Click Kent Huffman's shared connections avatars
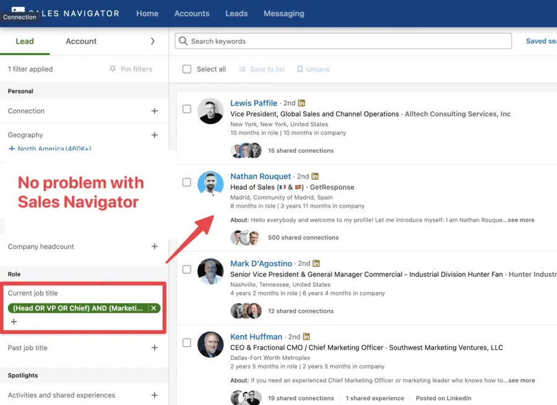This screenshot has width=557, height=405. click(246, 398)
